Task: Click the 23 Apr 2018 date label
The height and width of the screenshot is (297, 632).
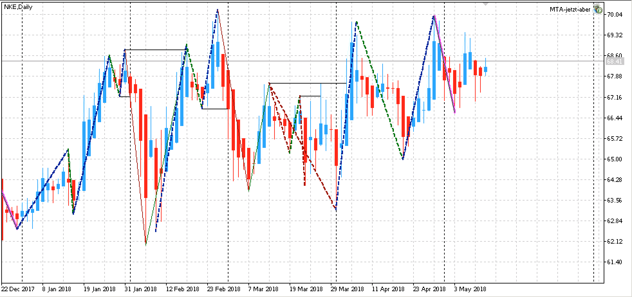Action: pos(430,289)
